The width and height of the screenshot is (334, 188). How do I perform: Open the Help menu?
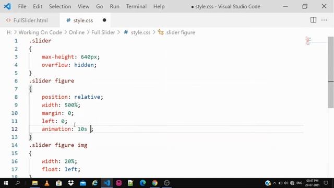pyautogui.click(x=159, y=6)
